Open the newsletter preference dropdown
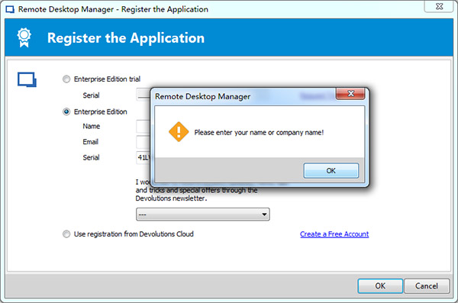 pyautogui.click(x=202, y=214)
